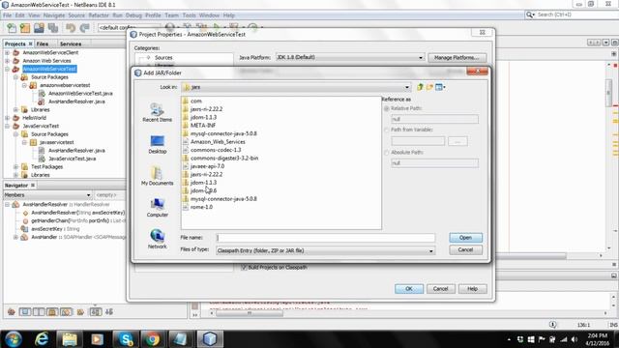Click the New File toolbar icon
This screenshot has width=619, height=348.
coord(12,28)
